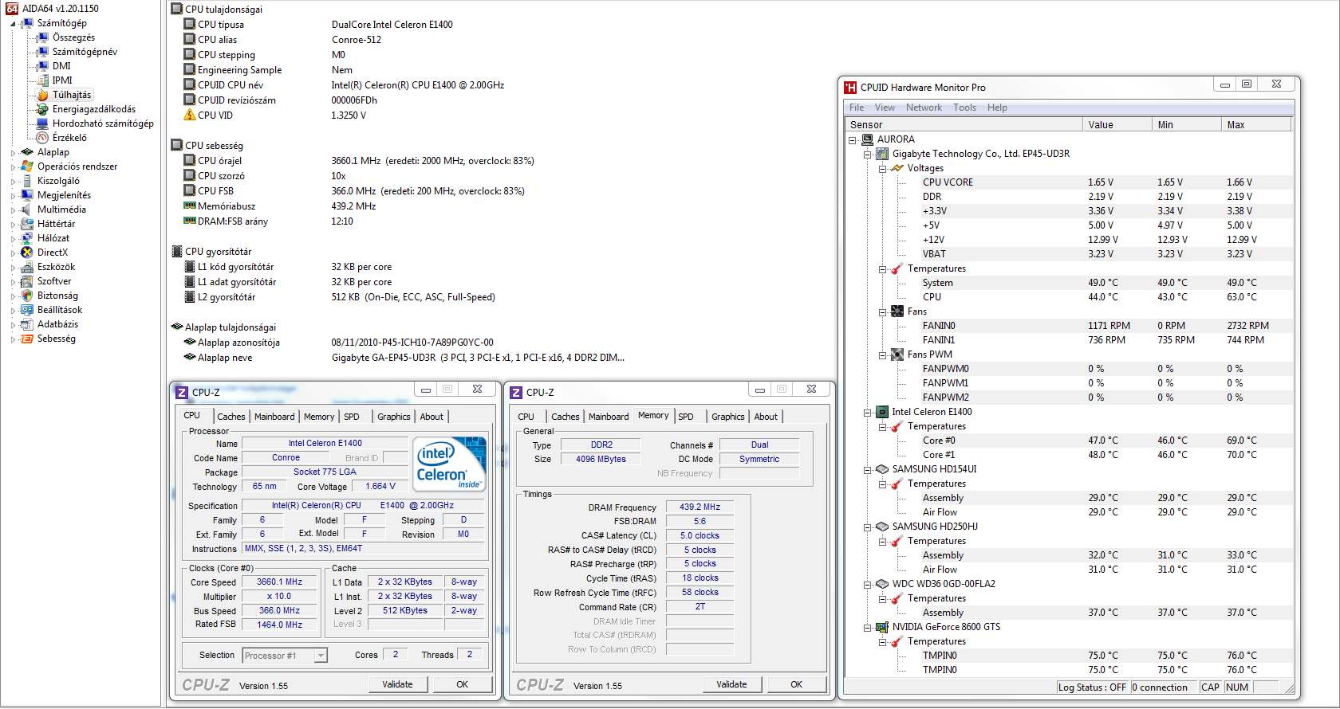Switch to Caches tab in left CPU-Z

tap(231, 417)
